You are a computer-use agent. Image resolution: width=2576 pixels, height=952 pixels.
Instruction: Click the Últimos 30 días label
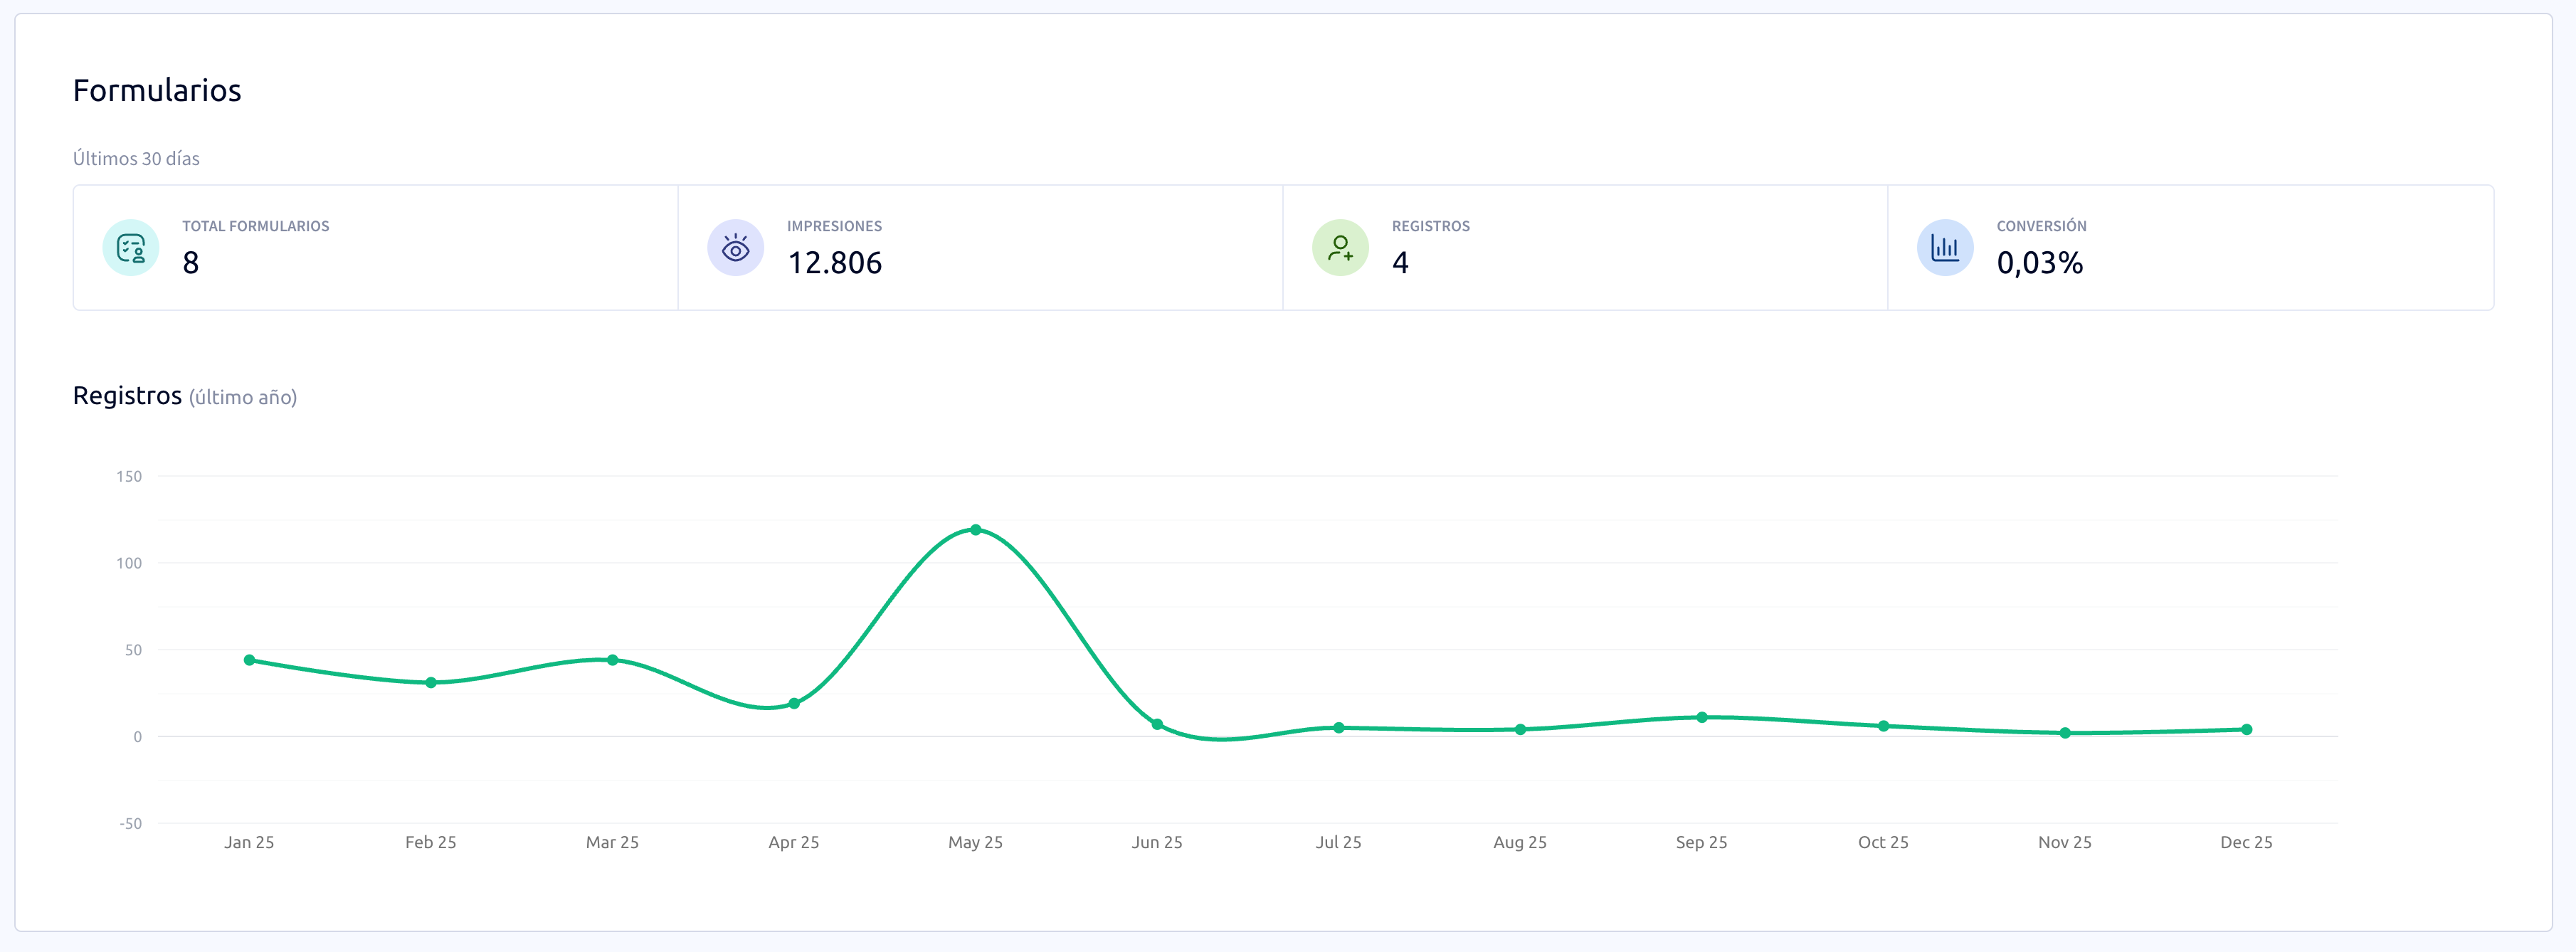(x=135, y=157)
